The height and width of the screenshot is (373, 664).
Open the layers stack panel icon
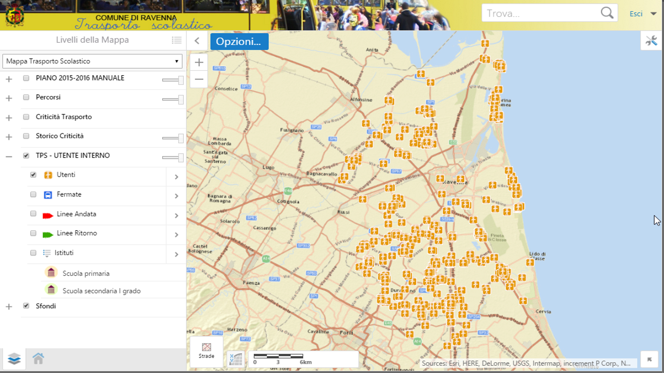[14, 359]
